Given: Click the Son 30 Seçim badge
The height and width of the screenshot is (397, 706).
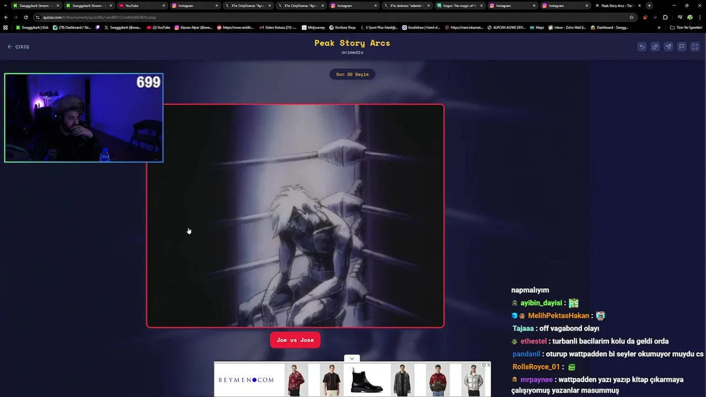Looking at the screenshot, I should [352, 74].
